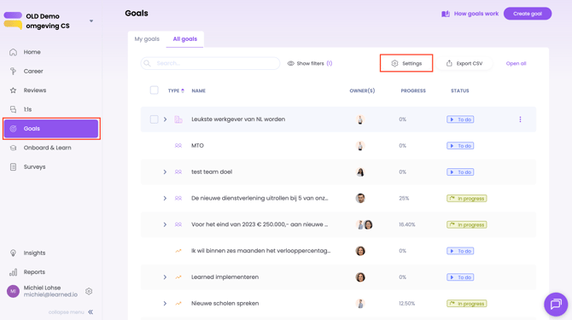572x320 pixels.
Task: Expand the test team doel goal
Action: click(x=165, y=172)
